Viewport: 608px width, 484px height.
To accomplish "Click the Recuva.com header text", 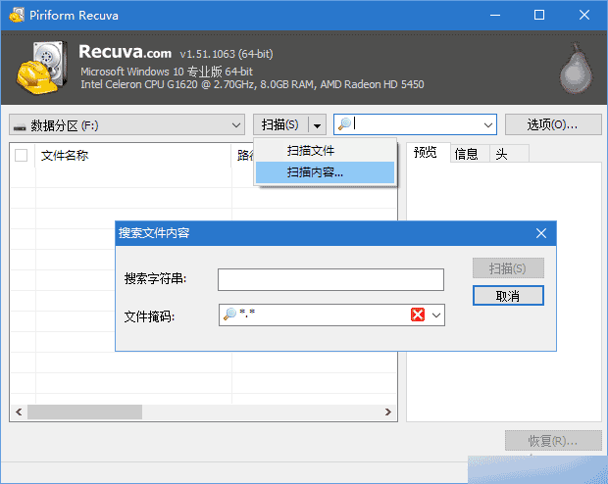I will [125, 52].
